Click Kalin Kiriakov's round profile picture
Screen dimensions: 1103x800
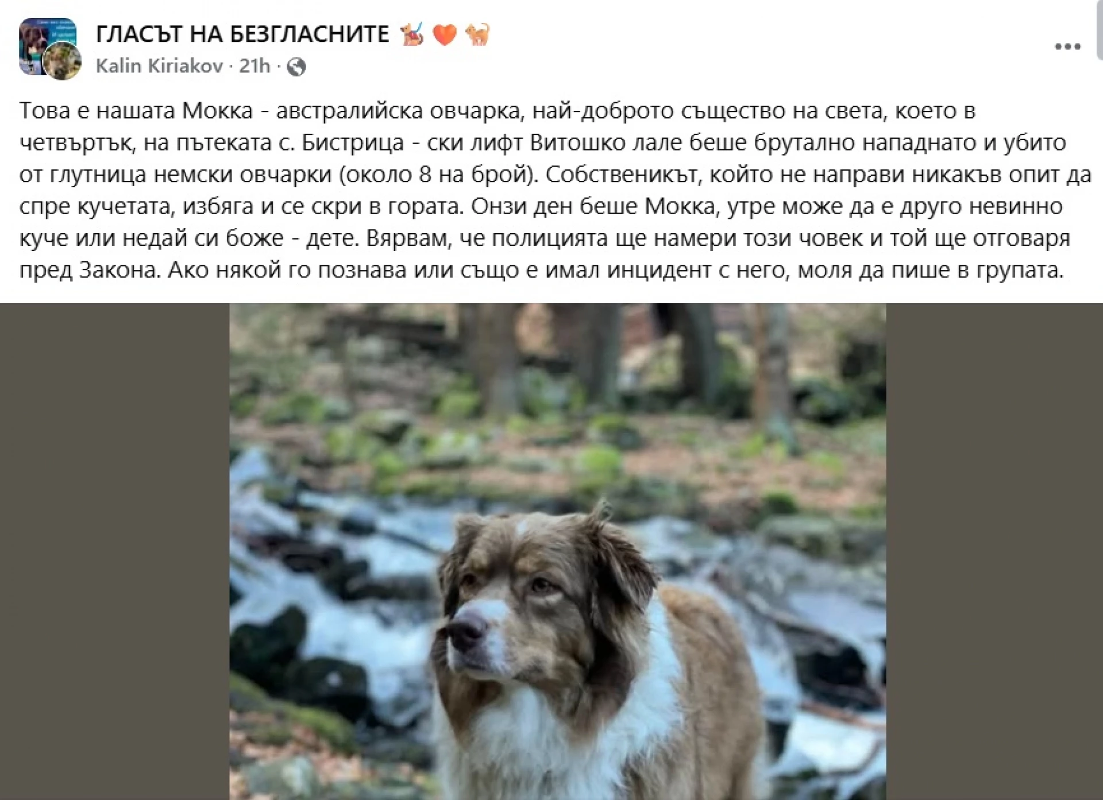point(63,60)
